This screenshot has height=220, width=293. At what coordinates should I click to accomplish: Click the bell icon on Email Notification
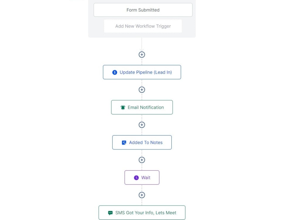pyautogui.click(x=123, y=108)
